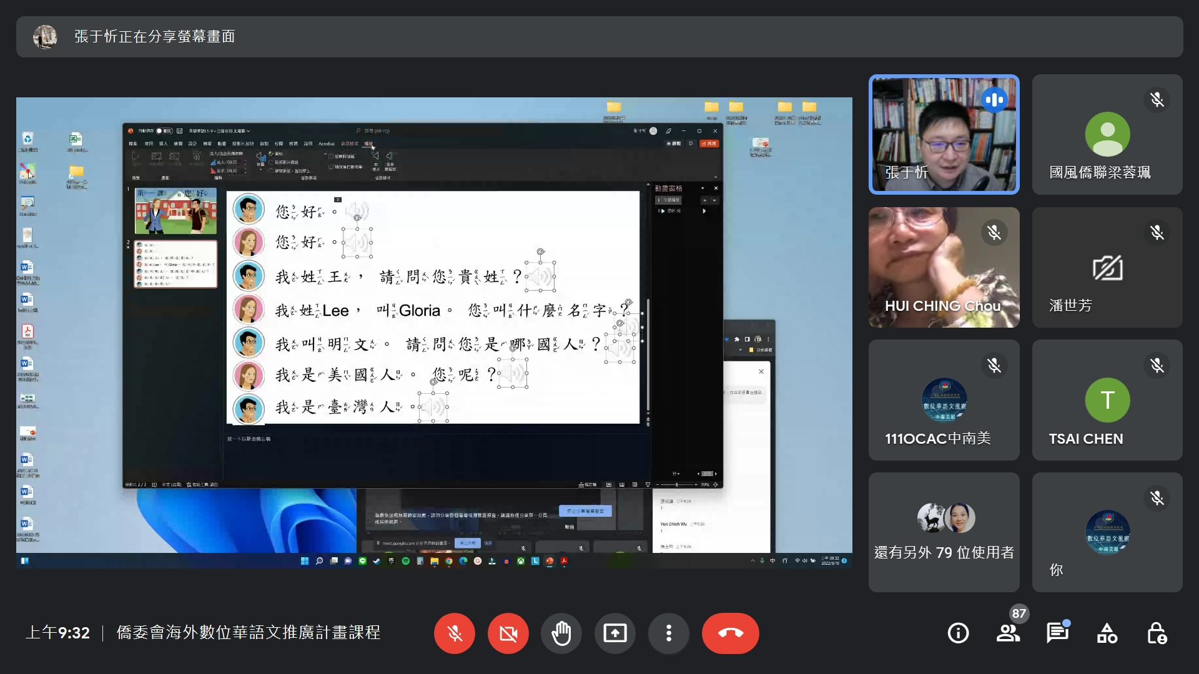1199x674 pixels.
Task: Switch to the 動畫 ribbon tab
Action: coord(222,144)
